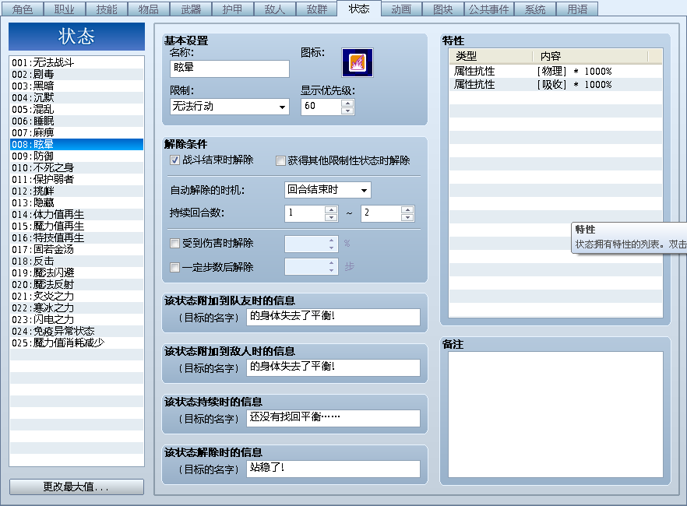687x506 pixels.
Task: Select state 003:黑暗
Action: click(76, 86)
